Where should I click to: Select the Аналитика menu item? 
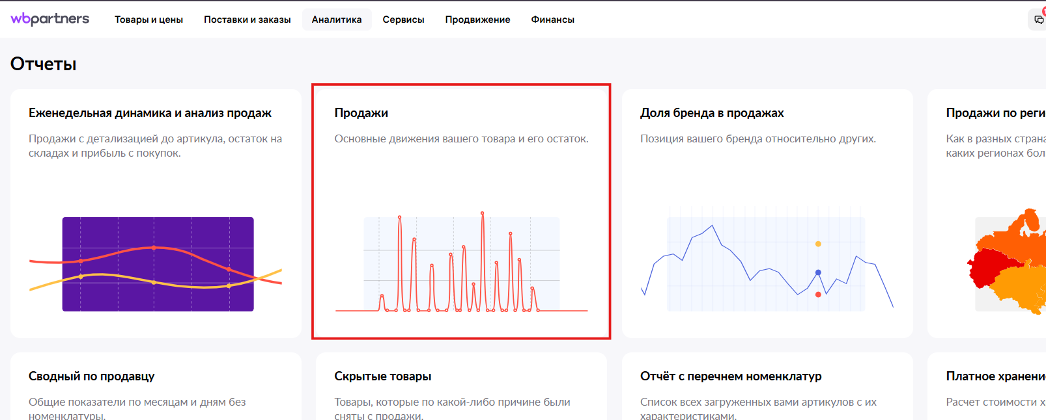[337, 20]
